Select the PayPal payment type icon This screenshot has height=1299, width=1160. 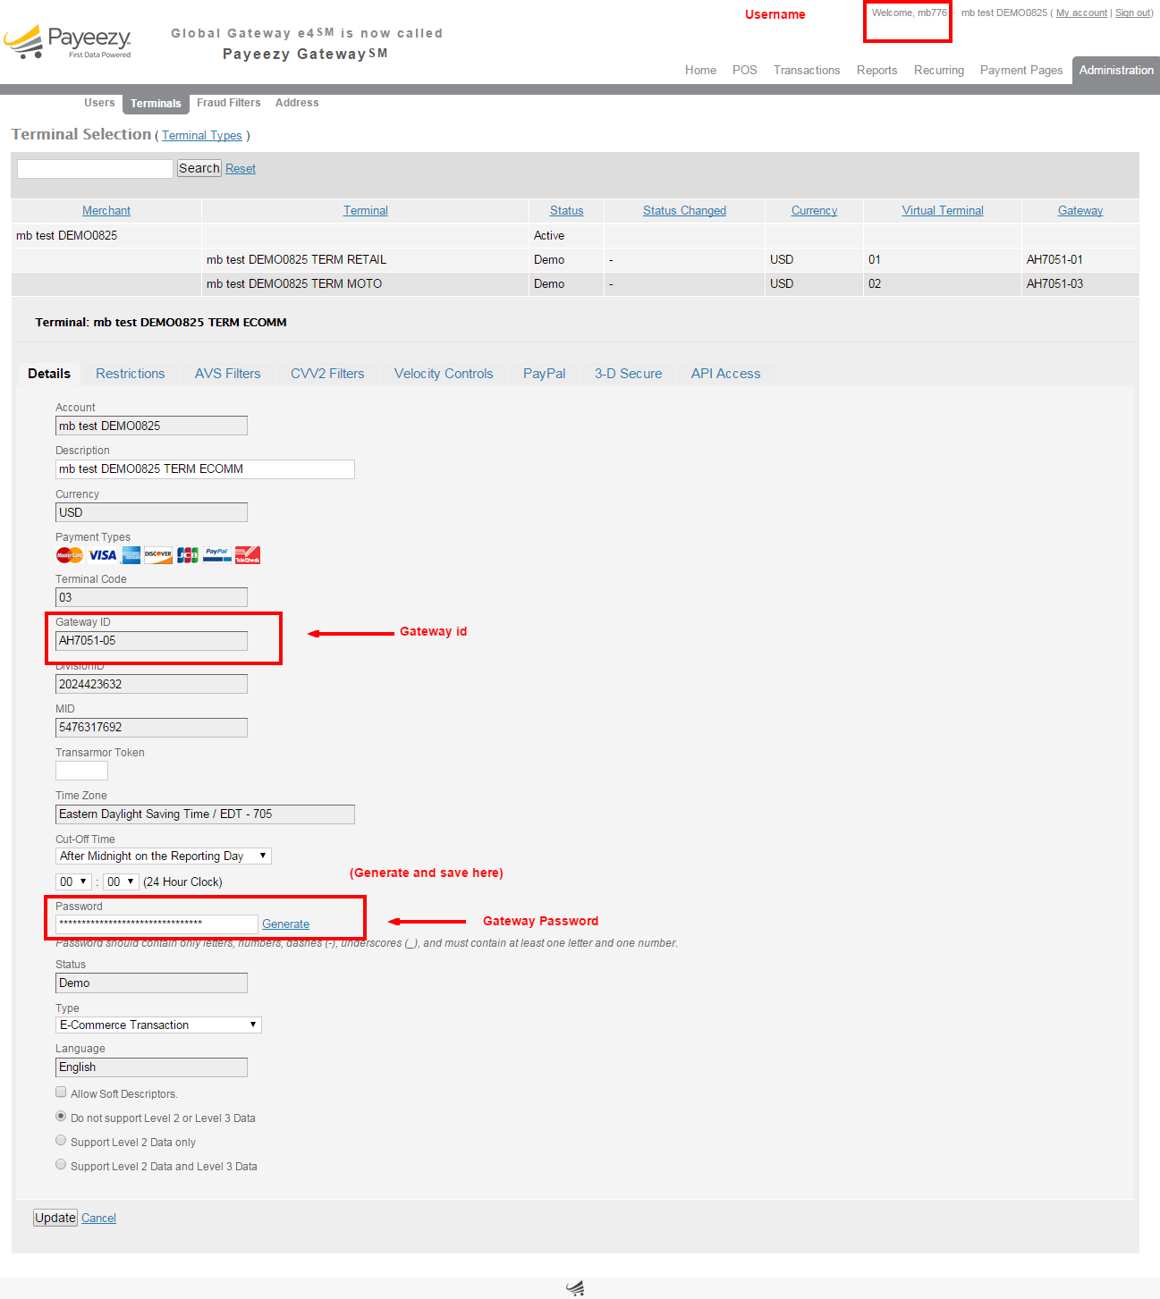point(216,555)
